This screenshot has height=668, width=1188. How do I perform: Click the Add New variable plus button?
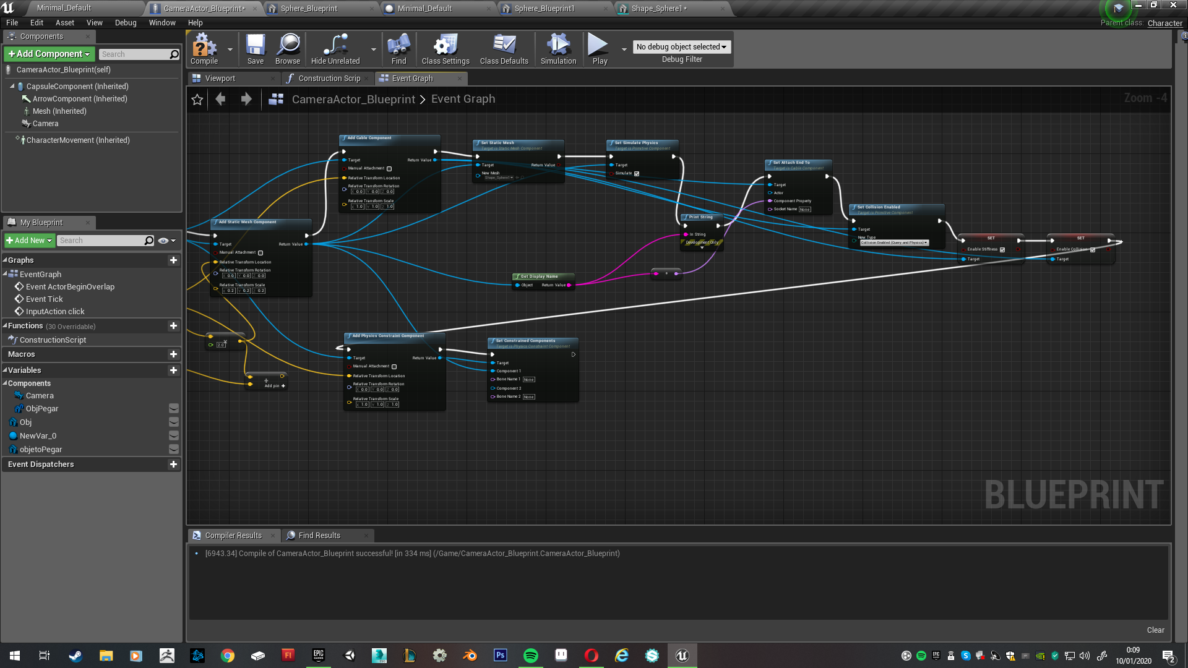point(173,370)
